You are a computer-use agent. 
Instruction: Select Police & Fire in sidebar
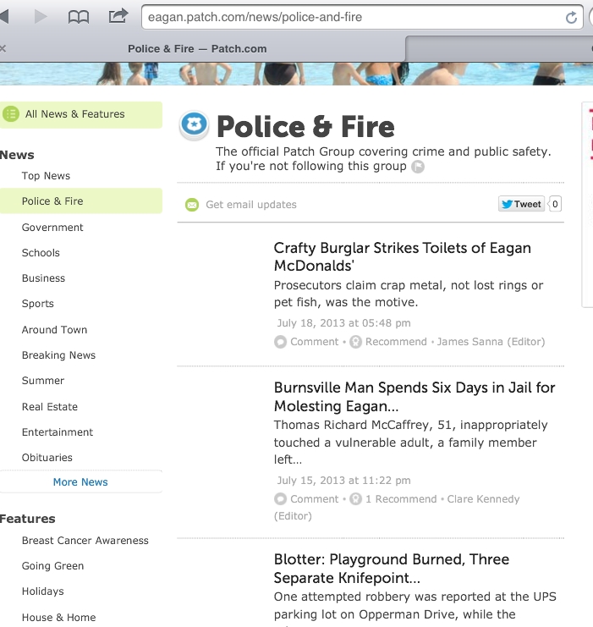point(81,201)
